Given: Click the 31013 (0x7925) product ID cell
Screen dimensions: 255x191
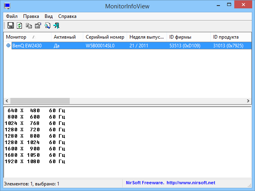Looking at the screenshot, I should tap(228, 46).
